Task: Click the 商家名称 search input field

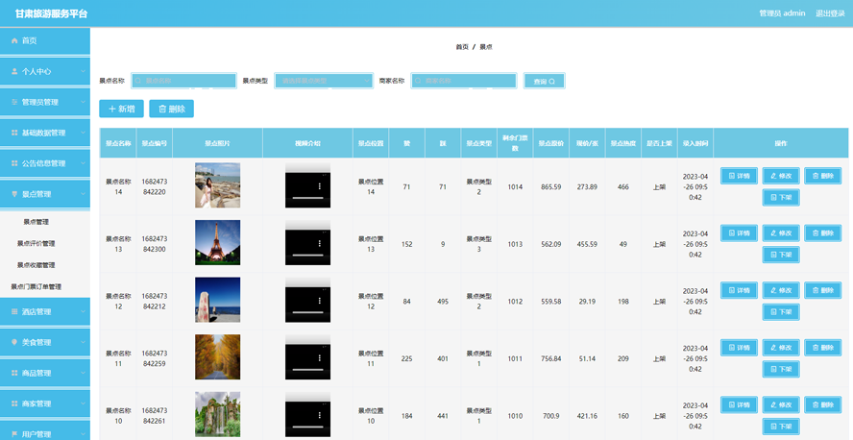Action: coord(464,81)
